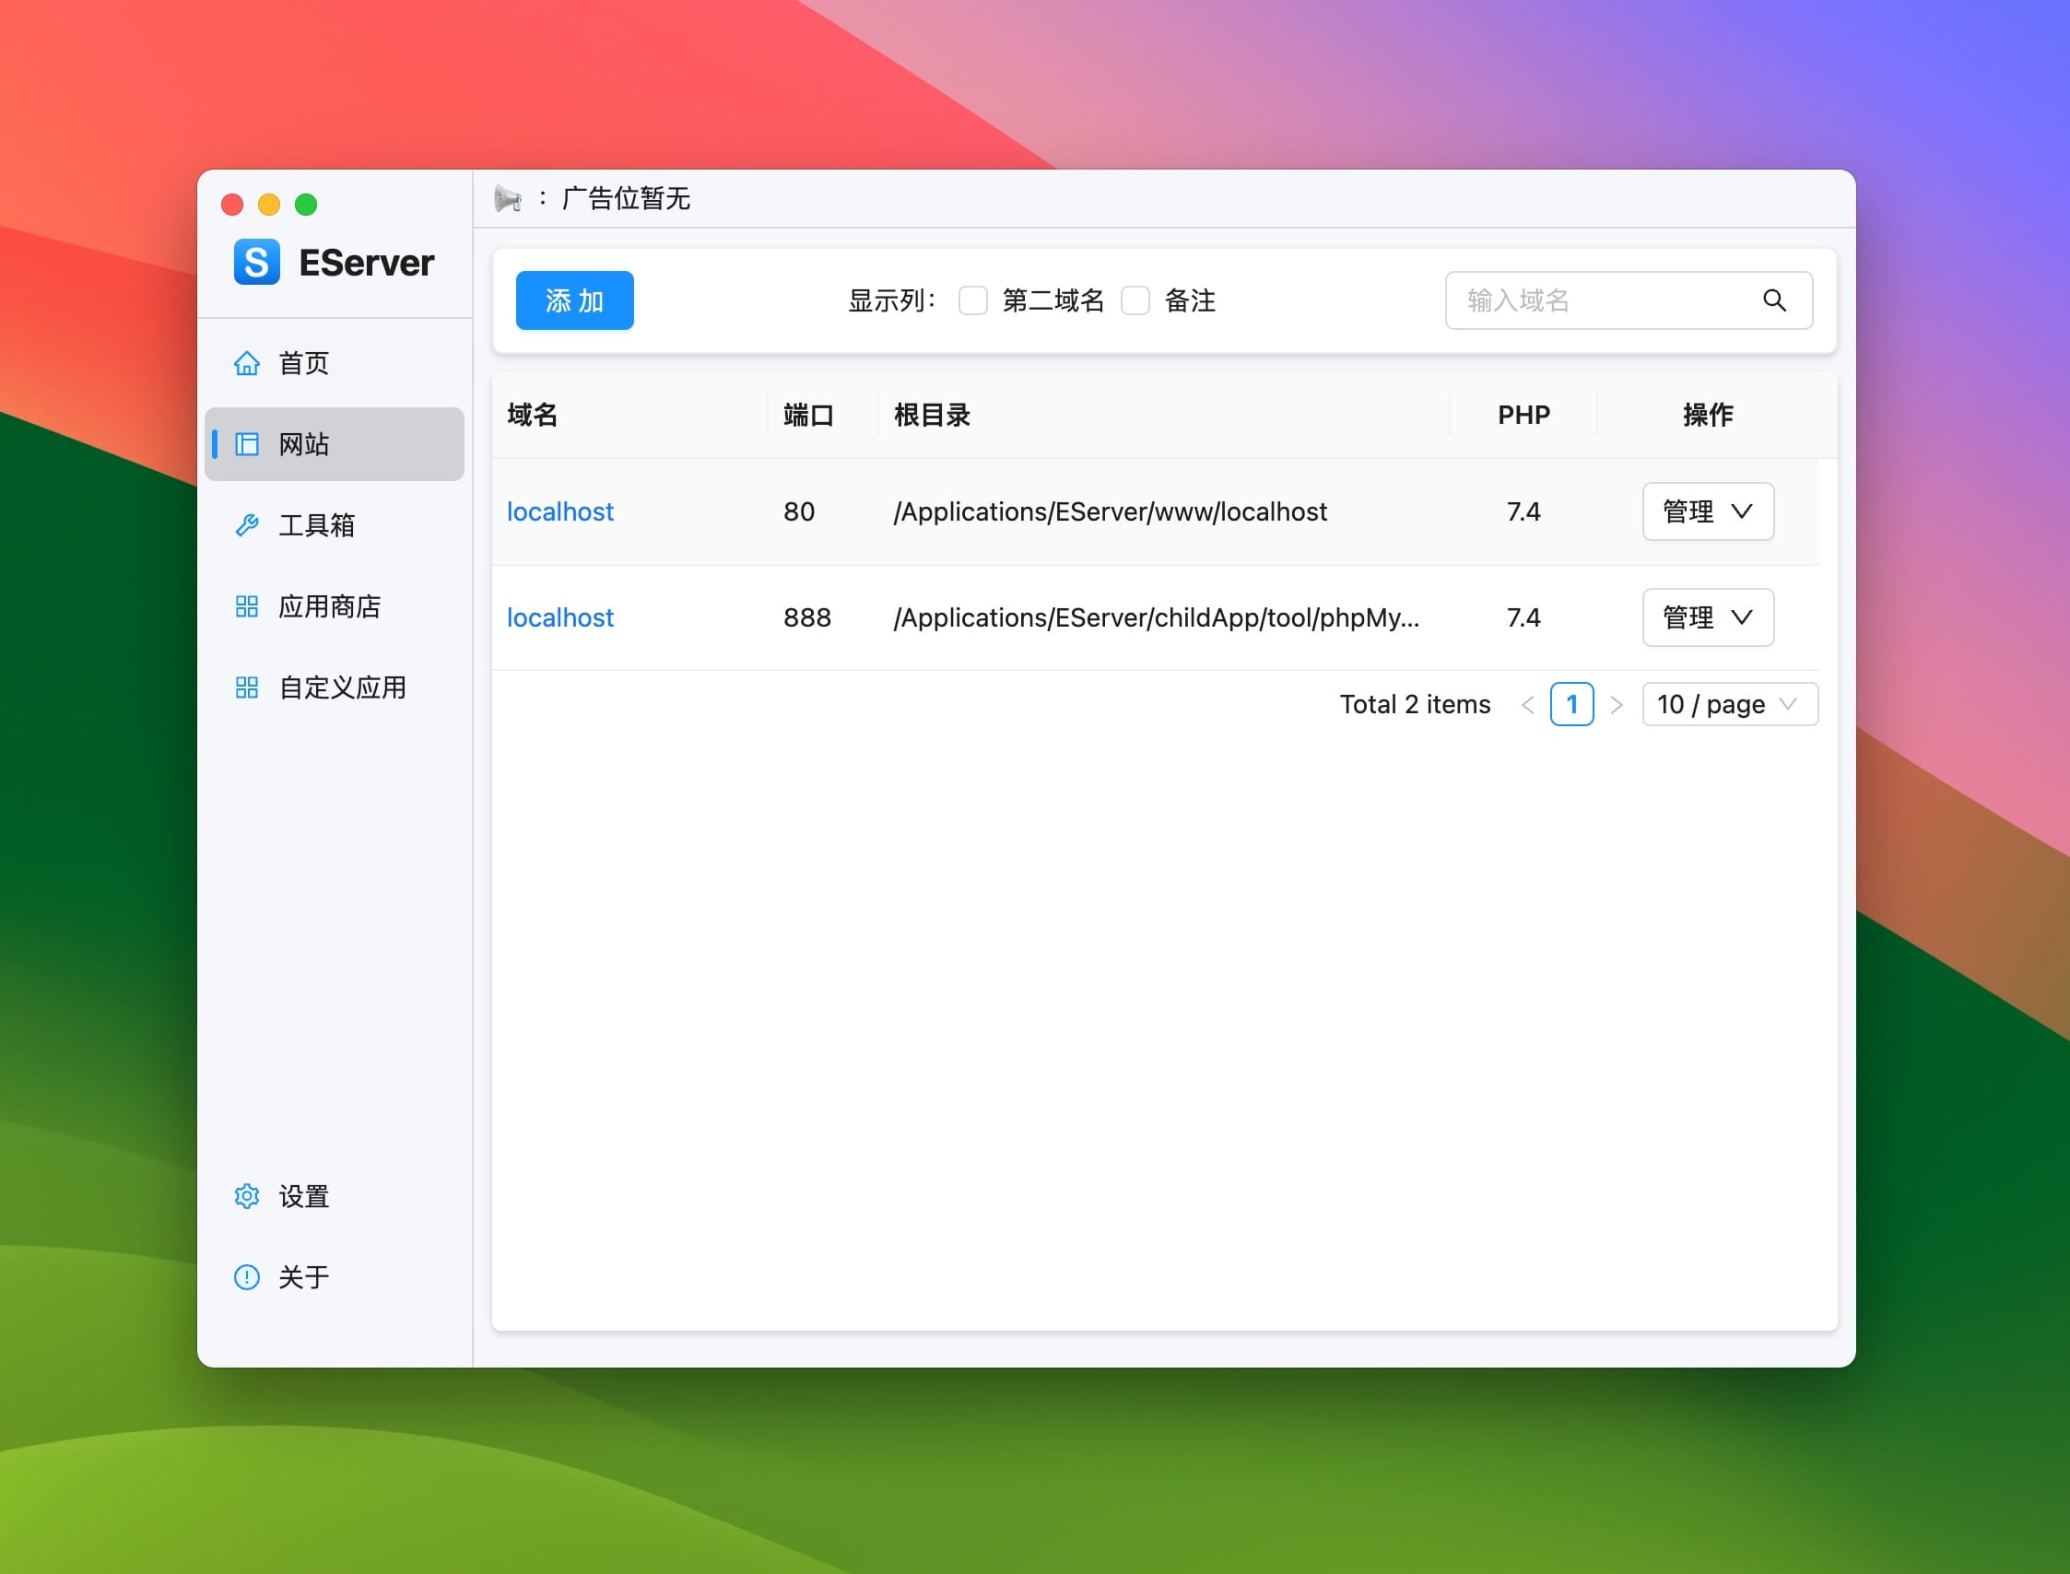
Task: Enable the 备注 column checkbox
Action: pos(1135,300)
